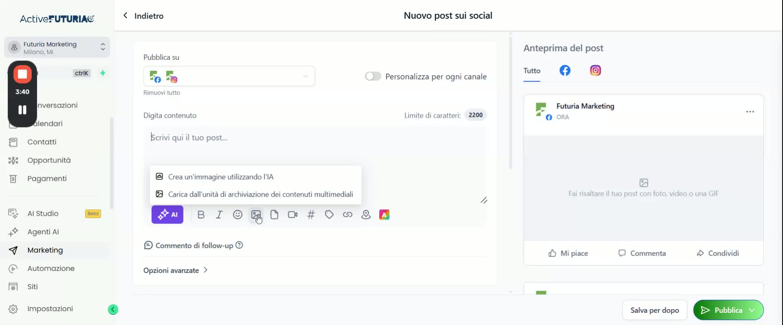783x325 pixels.
Task: Click the Instagram channel avatar in selector
Action: coord(172,77)
